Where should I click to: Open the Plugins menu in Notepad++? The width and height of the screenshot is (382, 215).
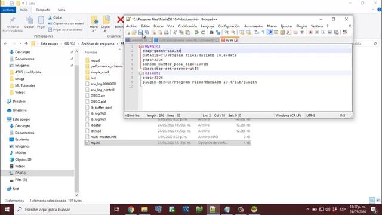coord(301,26)
